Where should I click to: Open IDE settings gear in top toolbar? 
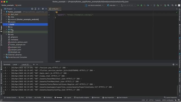(x=176, y=5)
